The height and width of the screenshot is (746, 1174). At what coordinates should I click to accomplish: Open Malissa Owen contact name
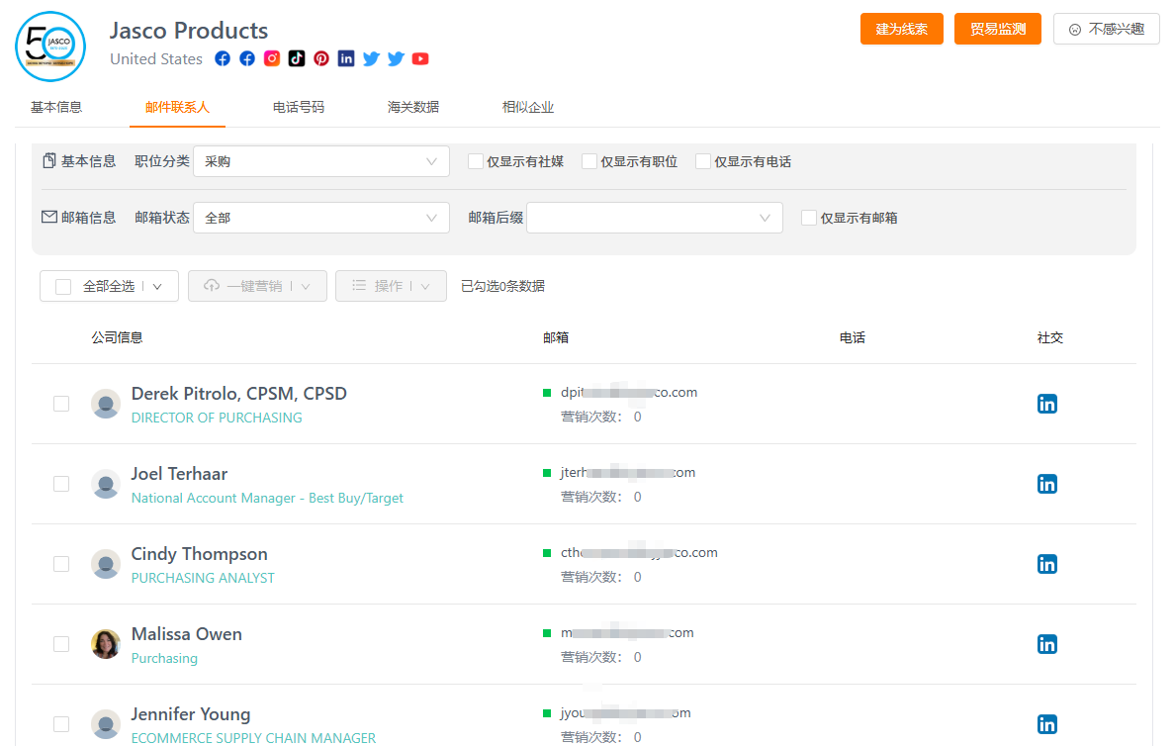click(186, 633)
